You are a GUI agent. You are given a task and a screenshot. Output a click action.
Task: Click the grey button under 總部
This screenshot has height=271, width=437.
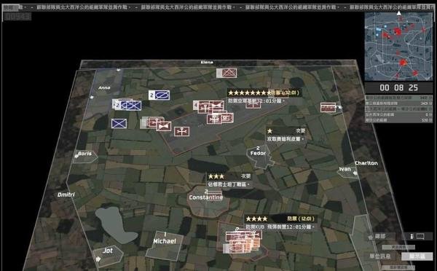(398, 247)
